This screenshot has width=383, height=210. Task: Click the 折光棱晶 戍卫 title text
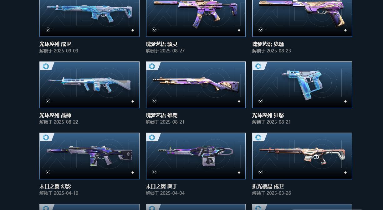click(x=268, y=186)
